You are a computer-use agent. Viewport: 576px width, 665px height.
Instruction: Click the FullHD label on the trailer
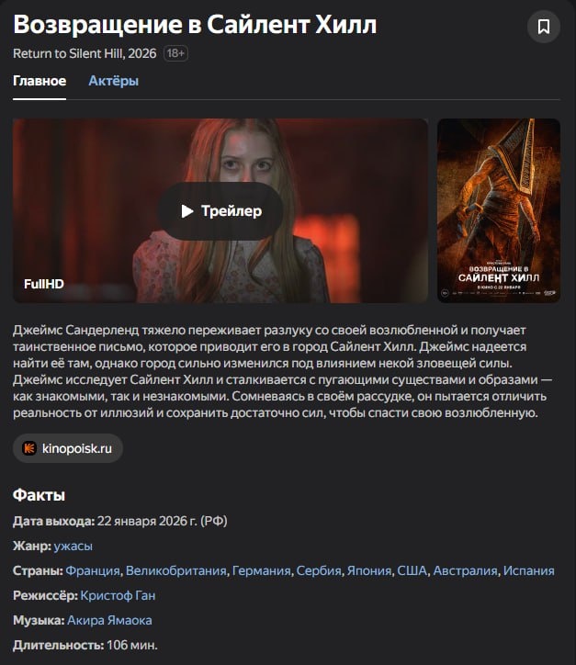coord(44,284)
